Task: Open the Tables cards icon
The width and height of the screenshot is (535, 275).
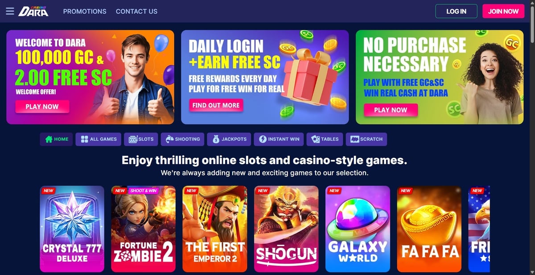Action: click(x=316, y=139)
